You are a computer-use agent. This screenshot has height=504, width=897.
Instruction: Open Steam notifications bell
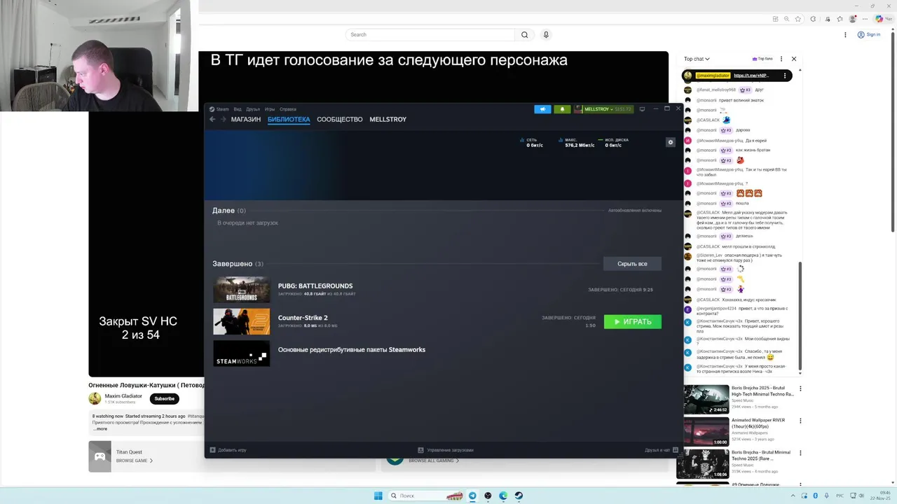(x=562, y=109)
